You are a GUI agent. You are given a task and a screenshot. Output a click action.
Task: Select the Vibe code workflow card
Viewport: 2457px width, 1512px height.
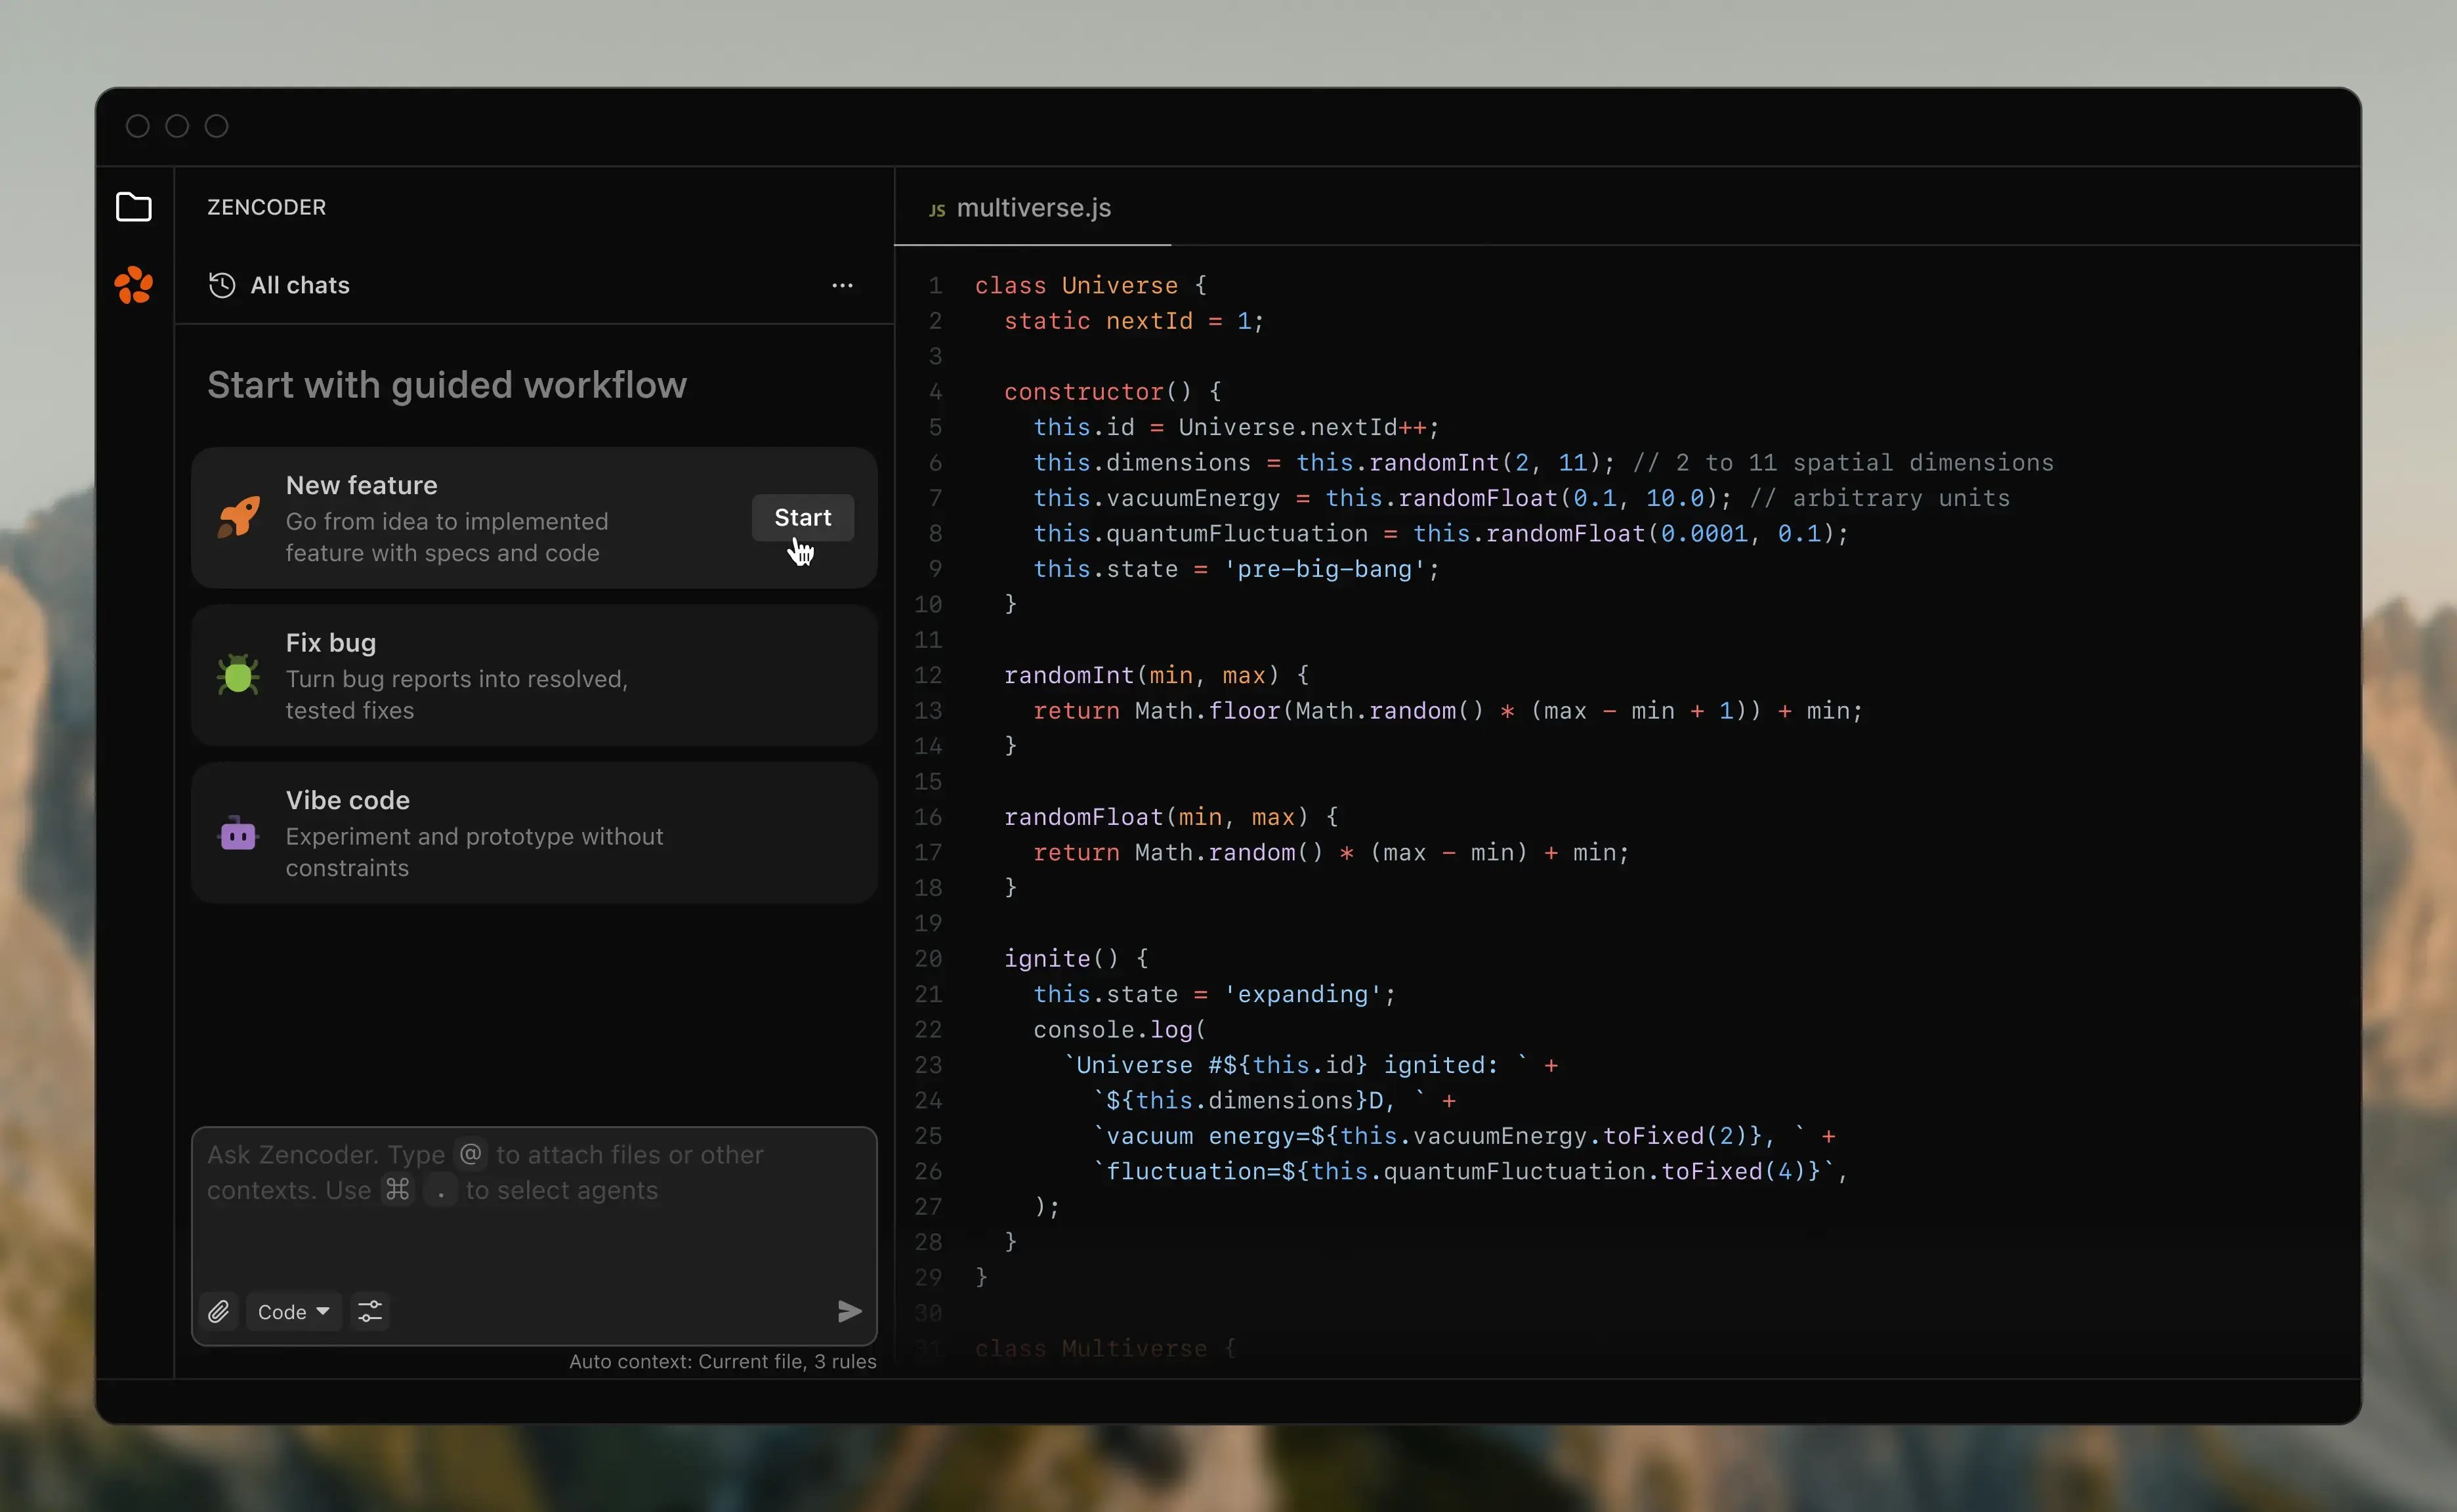(x=533, y=833)
